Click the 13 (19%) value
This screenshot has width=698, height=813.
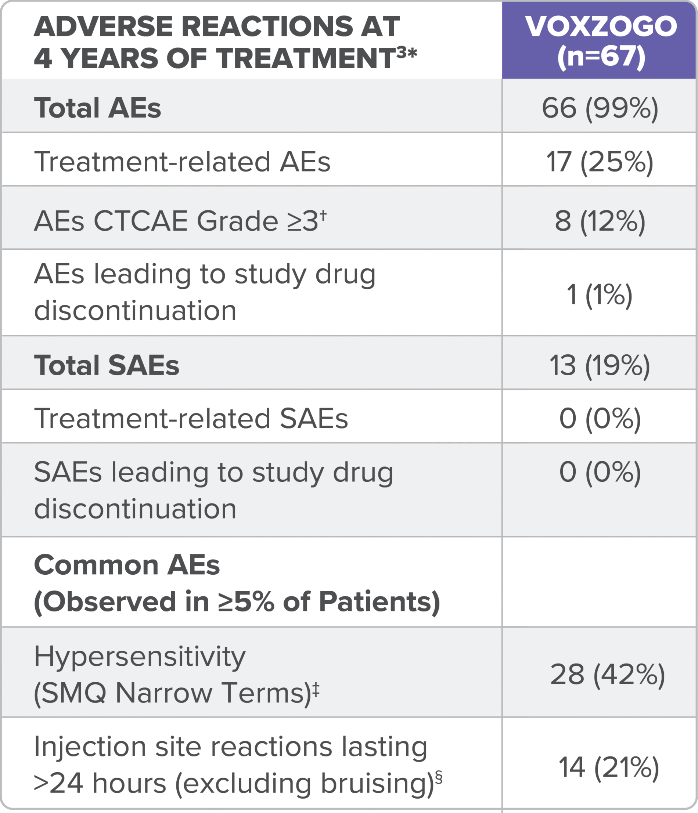pyautogui.click(x=600, y=365)
